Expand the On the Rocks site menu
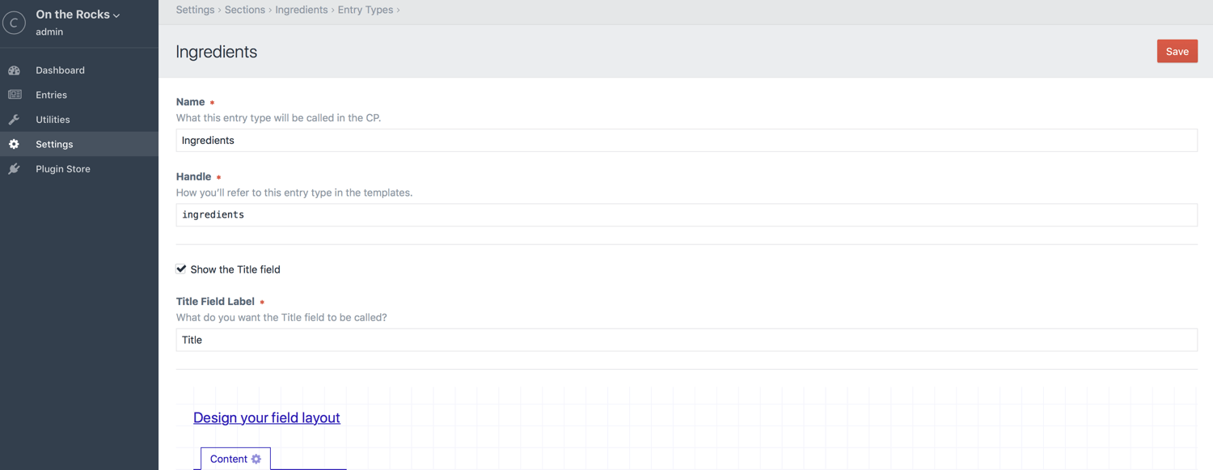The image size is (1213, 470). (78, 15)
